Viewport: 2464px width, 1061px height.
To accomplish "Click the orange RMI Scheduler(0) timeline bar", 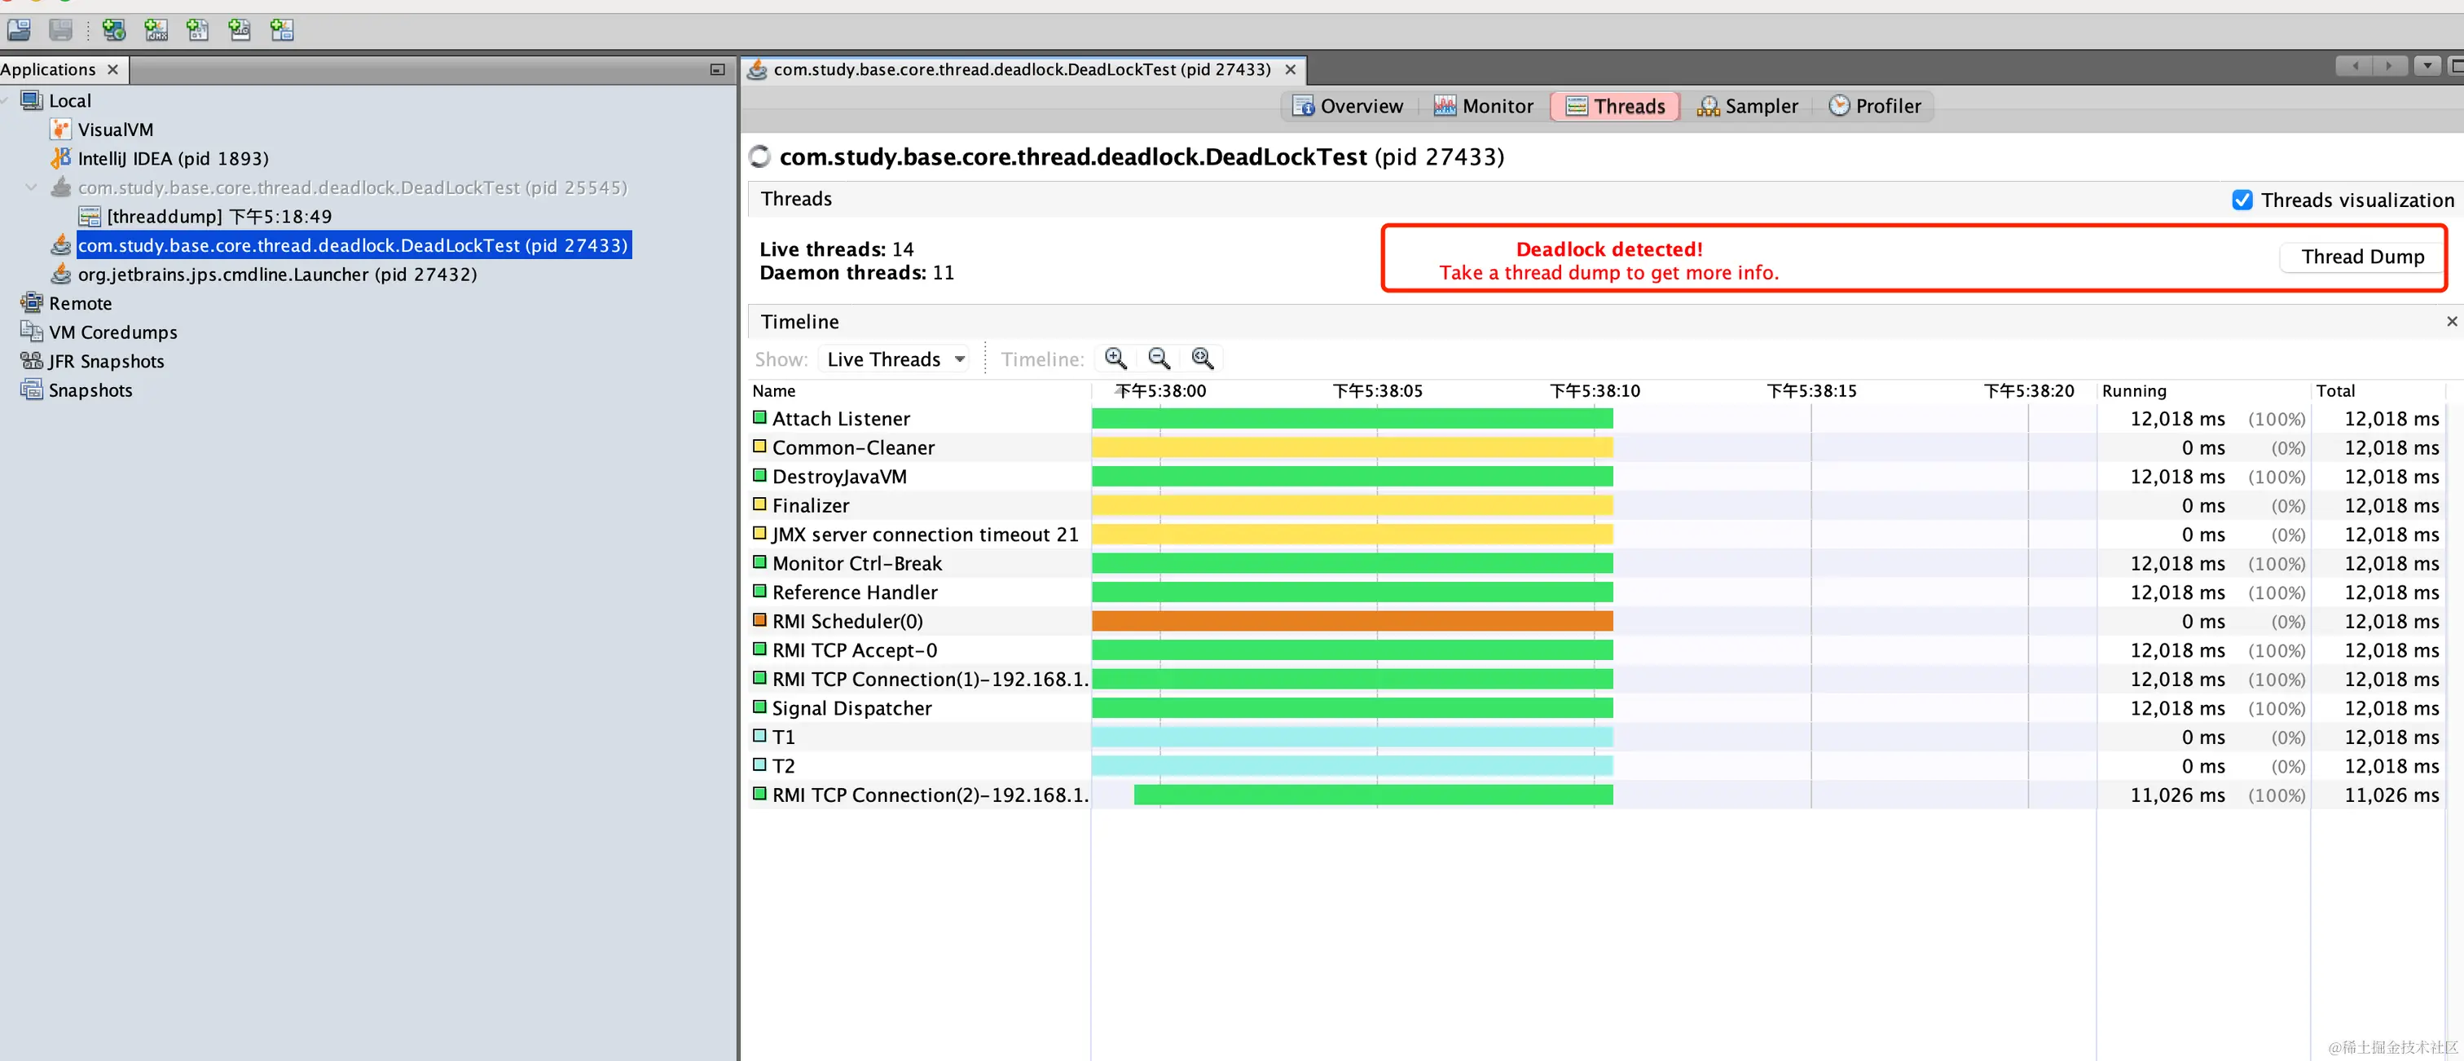I will tap(1351, 621).
